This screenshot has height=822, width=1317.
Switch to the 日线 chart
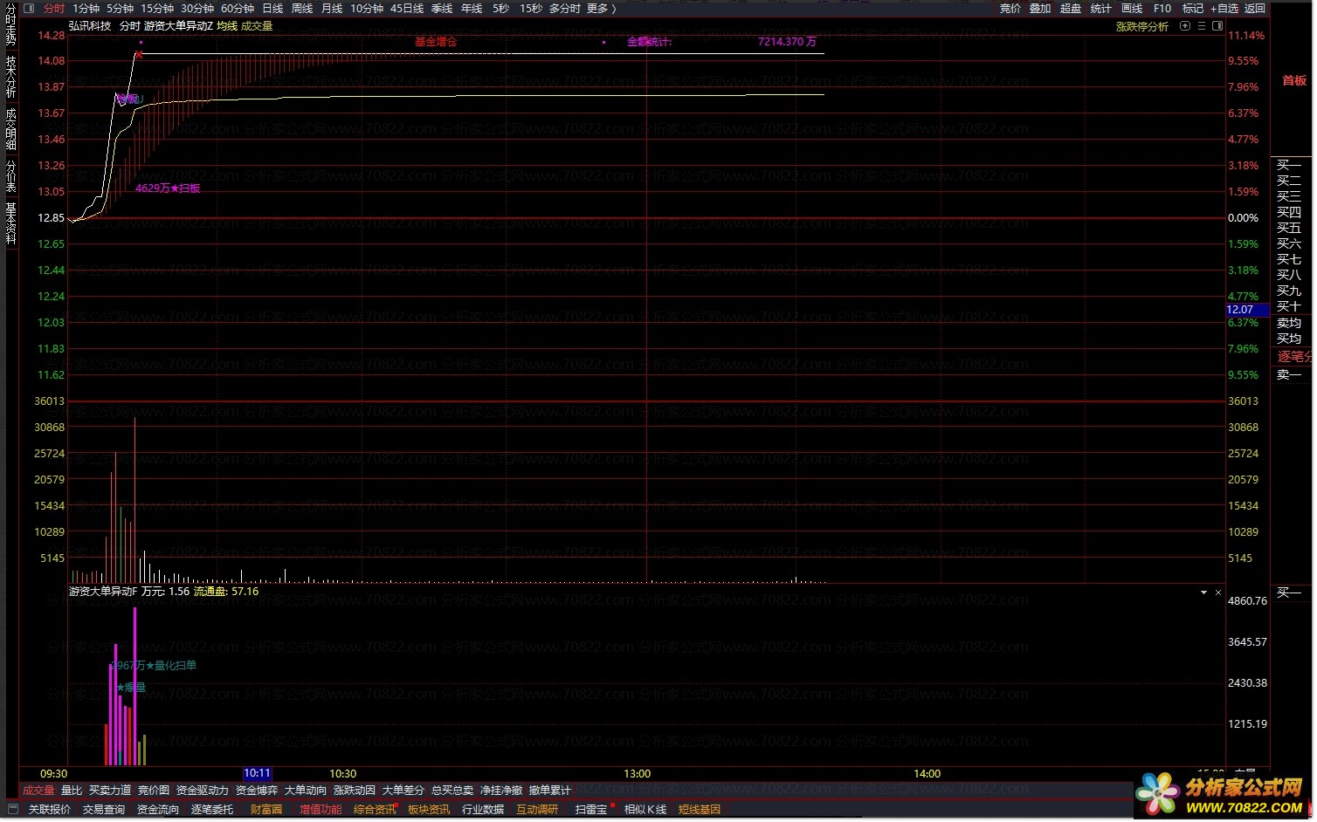coord(272,9)
